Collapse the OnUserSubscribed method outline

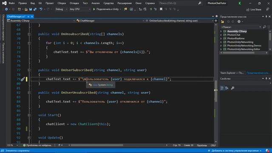tap(29, 70)
